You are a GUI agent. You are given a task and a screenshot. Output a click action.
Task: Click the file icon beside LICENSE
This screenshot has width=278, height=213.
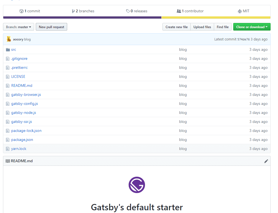(8, 77)
